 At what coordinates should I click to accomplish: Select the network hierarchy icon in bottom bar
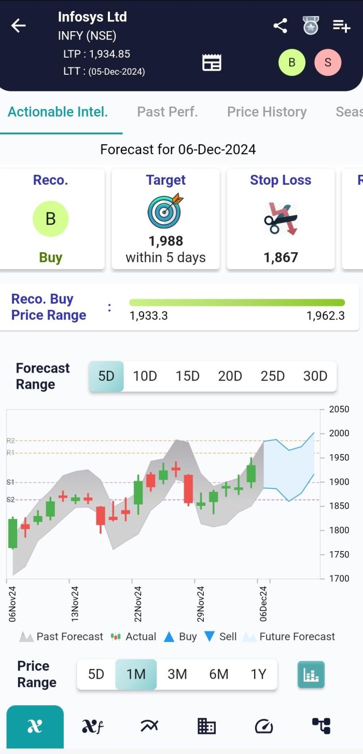[x=320, y=726]
